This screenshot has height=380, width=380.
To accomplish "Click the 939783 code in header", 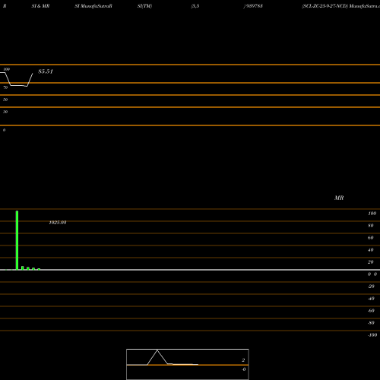I will click(x=255, y=6).
